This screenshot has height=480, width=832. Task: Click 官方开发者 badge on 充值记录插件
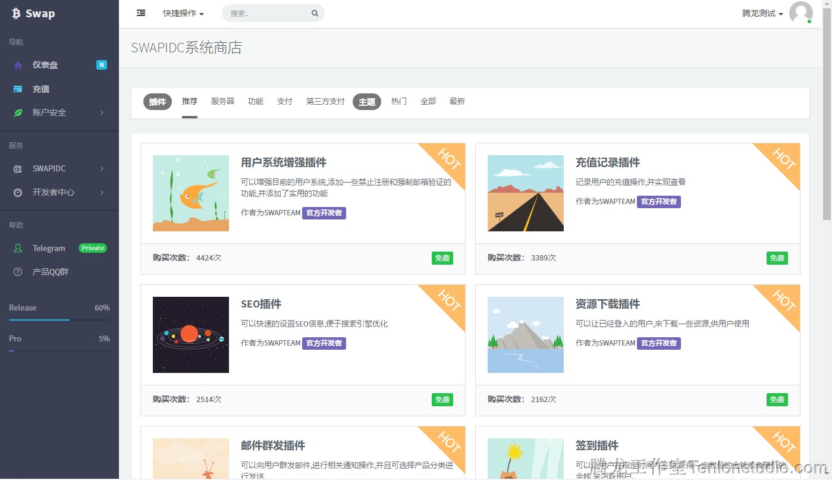[659, 202]
